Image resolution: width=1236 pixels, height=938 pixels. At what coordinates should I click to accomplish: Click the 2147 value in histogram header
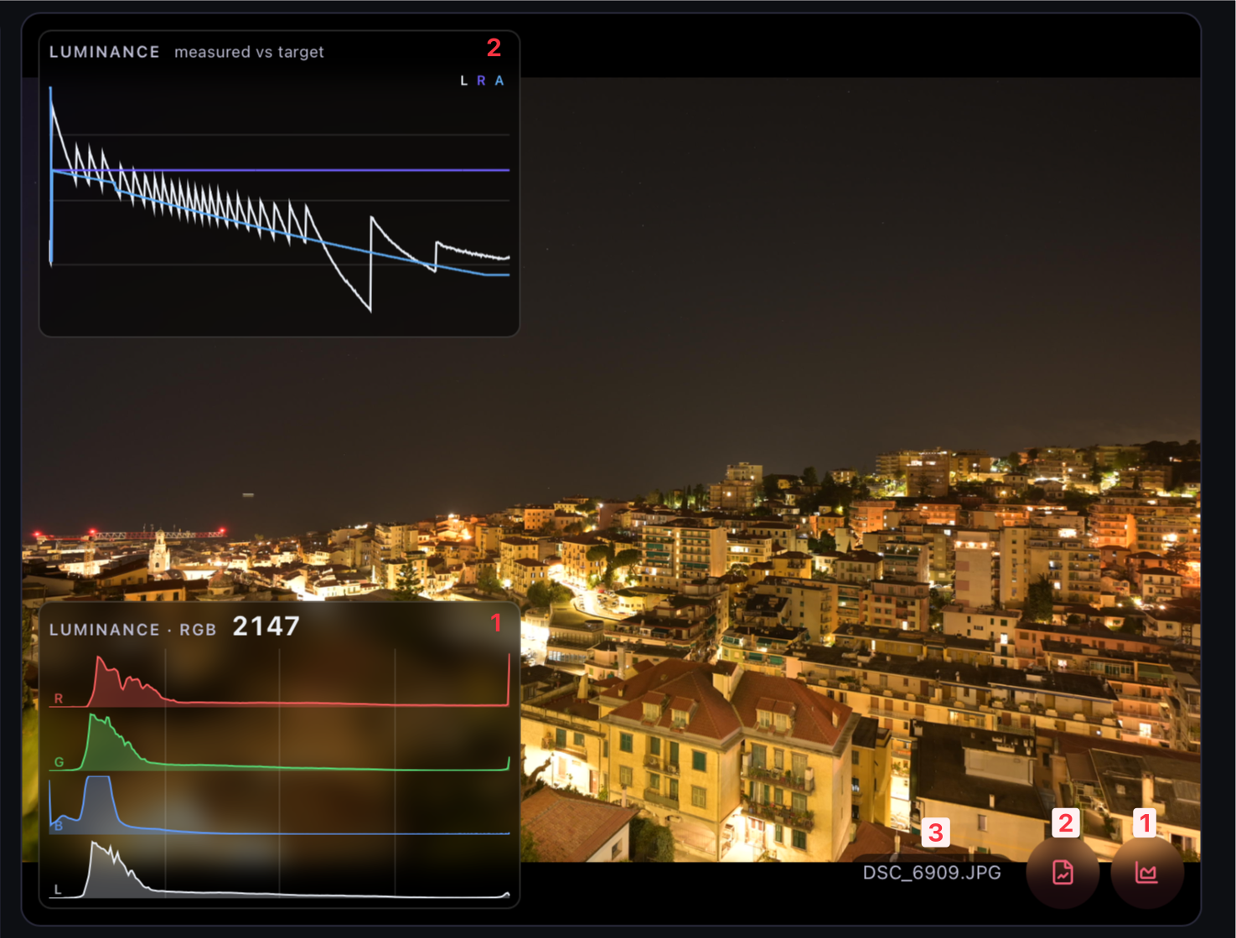(x=266, y=626)
